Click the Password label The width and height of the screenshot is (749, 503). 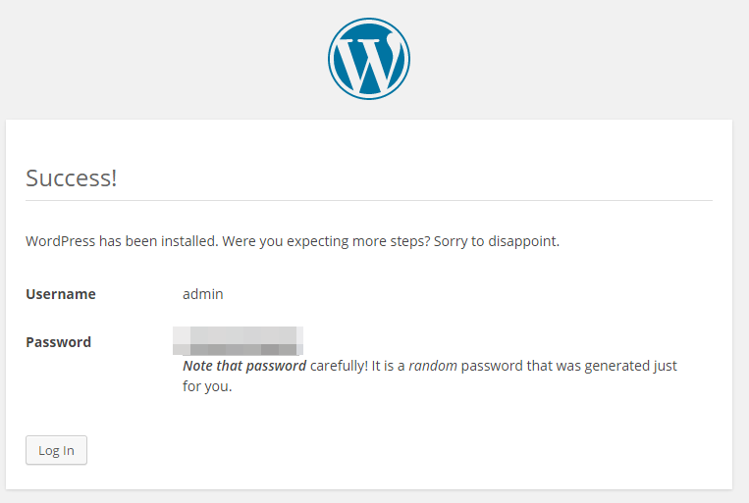pyautogui.click(x=58, y=342)
